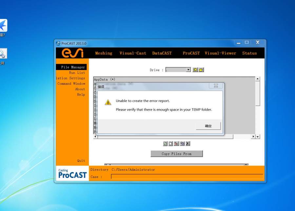This screenshot has height=211, width=295.
Task: Click the refresh file icon below the list
Action: click(x=165, y=144)
